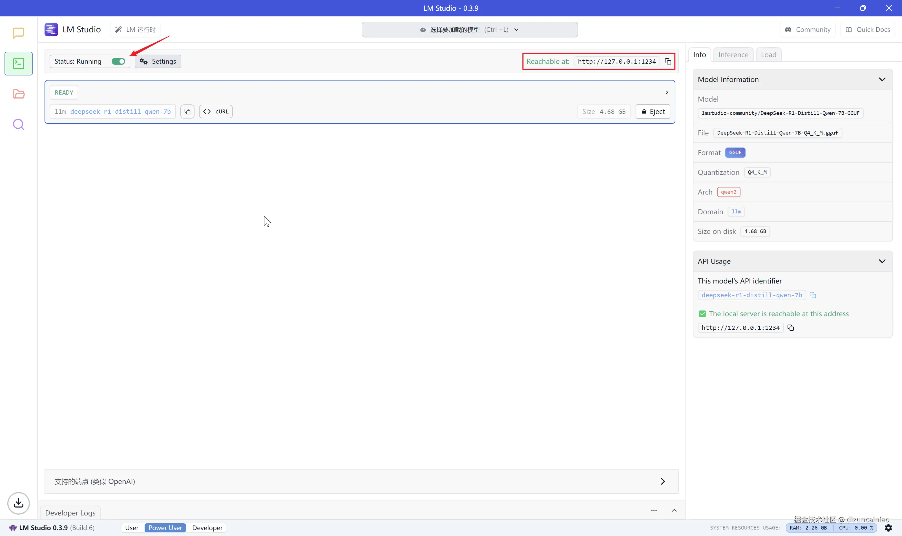
Task: Expand the Developer Logs panel
Action: [674, 510]
